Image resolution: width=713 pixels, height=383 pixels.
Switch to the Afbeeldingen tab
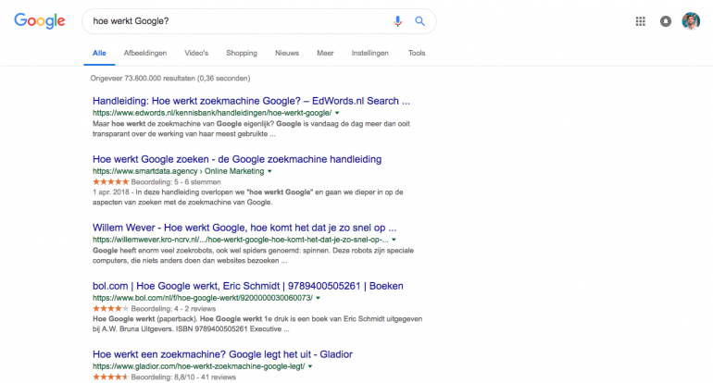click(145, 53)
